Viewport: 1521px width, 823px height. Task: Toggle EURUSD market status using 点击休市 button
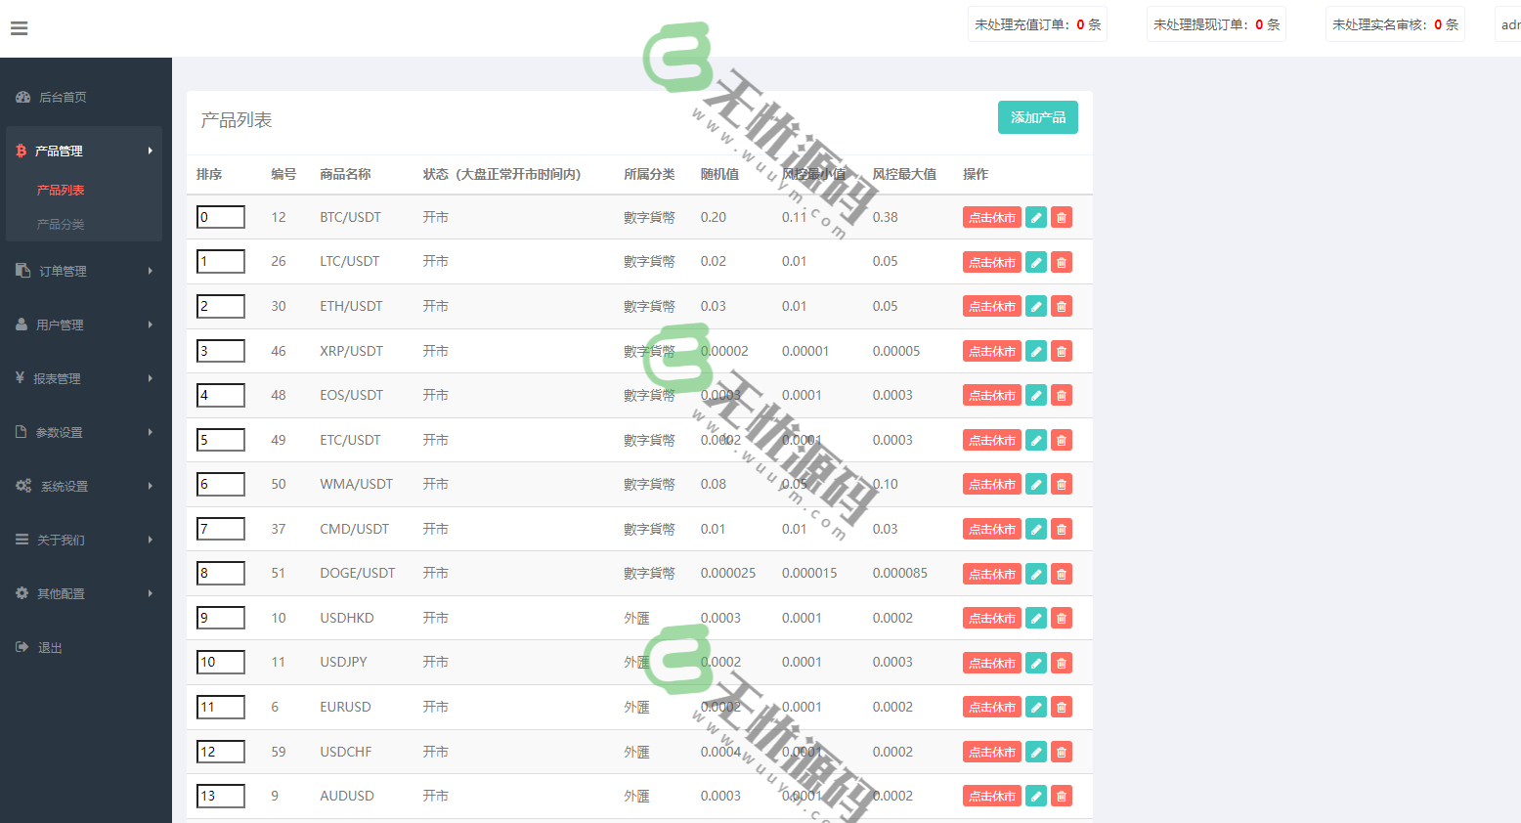point(991,706)
